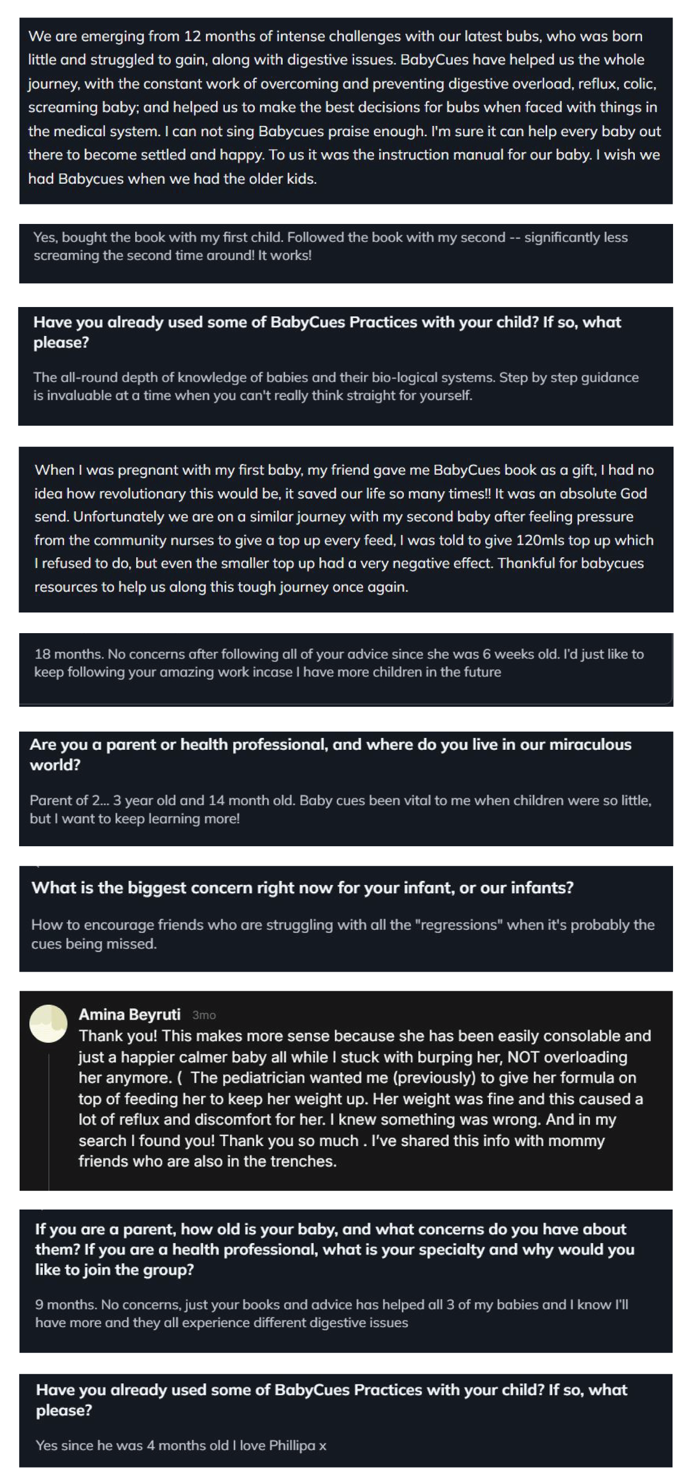Image resolution: width=688 pixels, height=1483 pixels.
Task: Click the "When I was pregnant" testimonial paragraph
Action: point(344,528)
